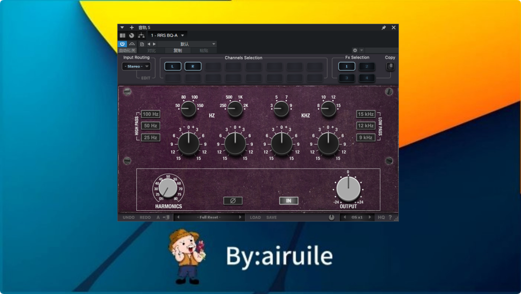Open the help question mark
This screenshot has height=294, width=521.
point(390,217)
